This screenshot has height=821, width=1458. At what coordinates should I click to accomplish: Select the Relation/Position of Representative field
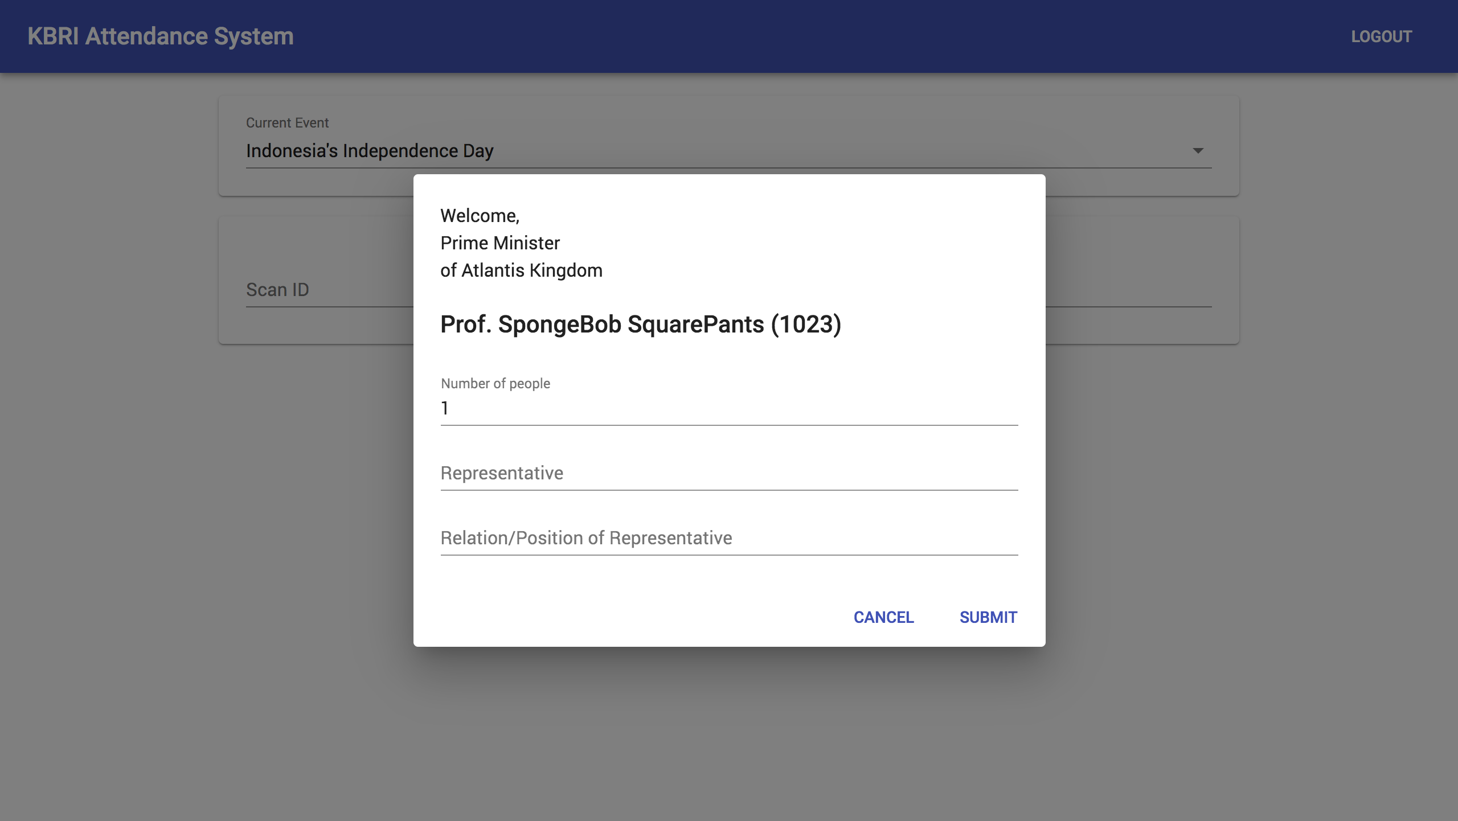pos(729,538)
